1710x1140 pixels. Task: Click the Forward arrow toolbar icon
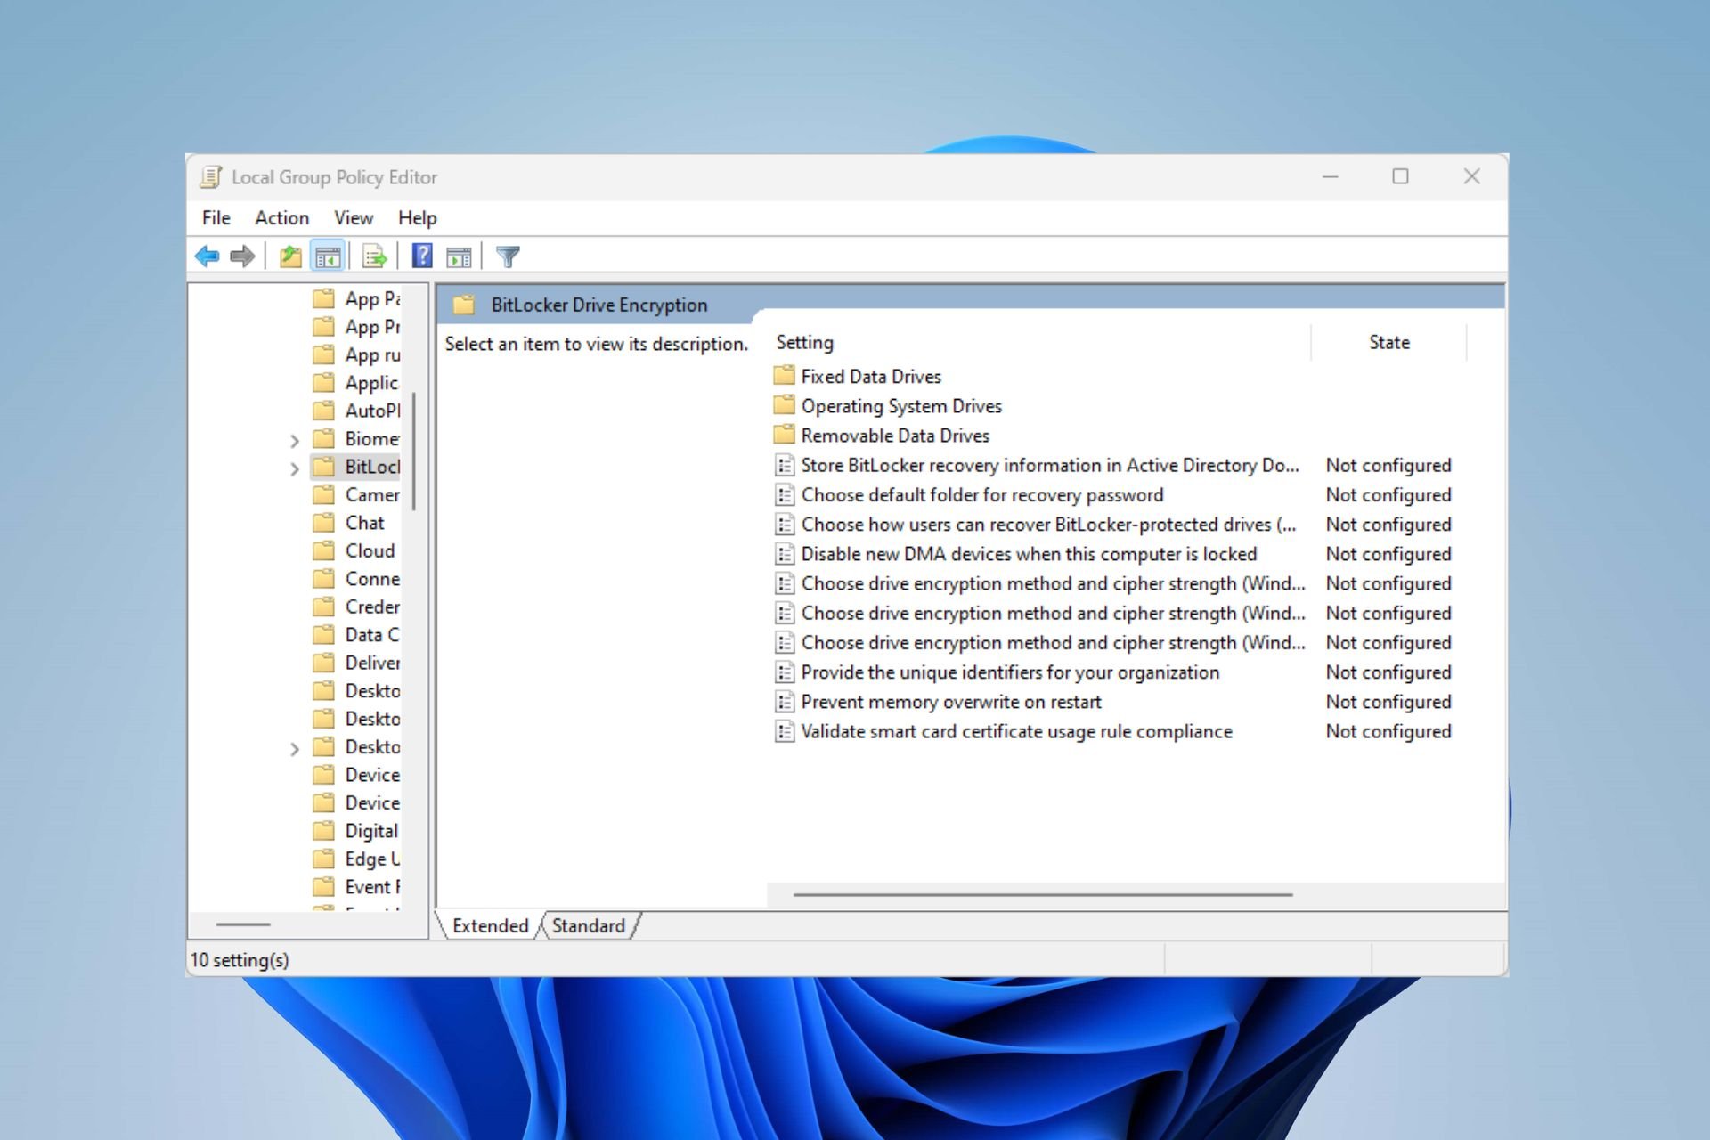pos(241,256)
